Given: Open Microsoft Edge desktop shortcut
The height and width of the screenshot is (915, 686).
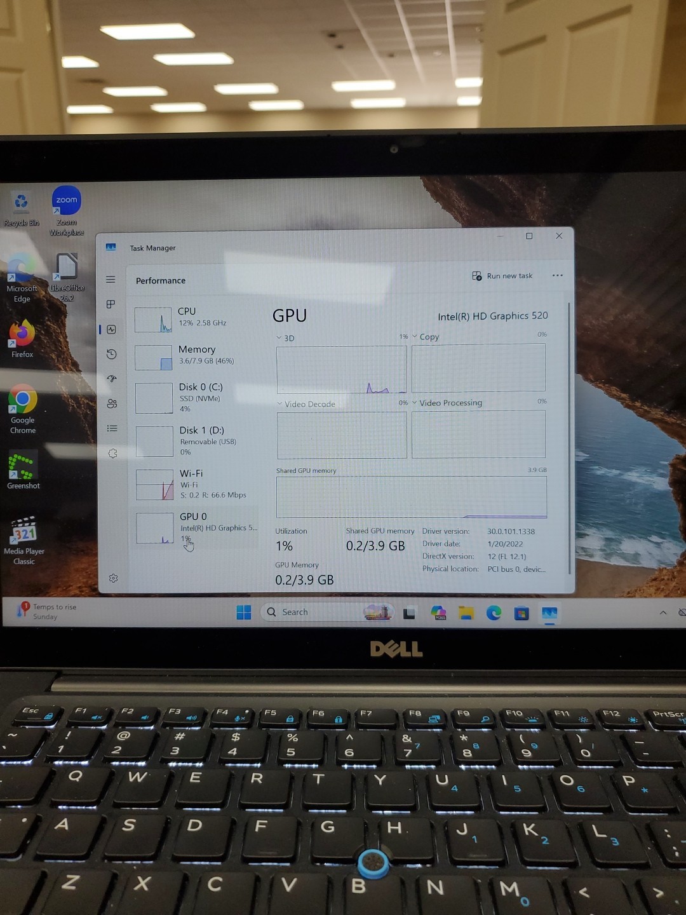Looking at the screenshot, I should [22, 278].
